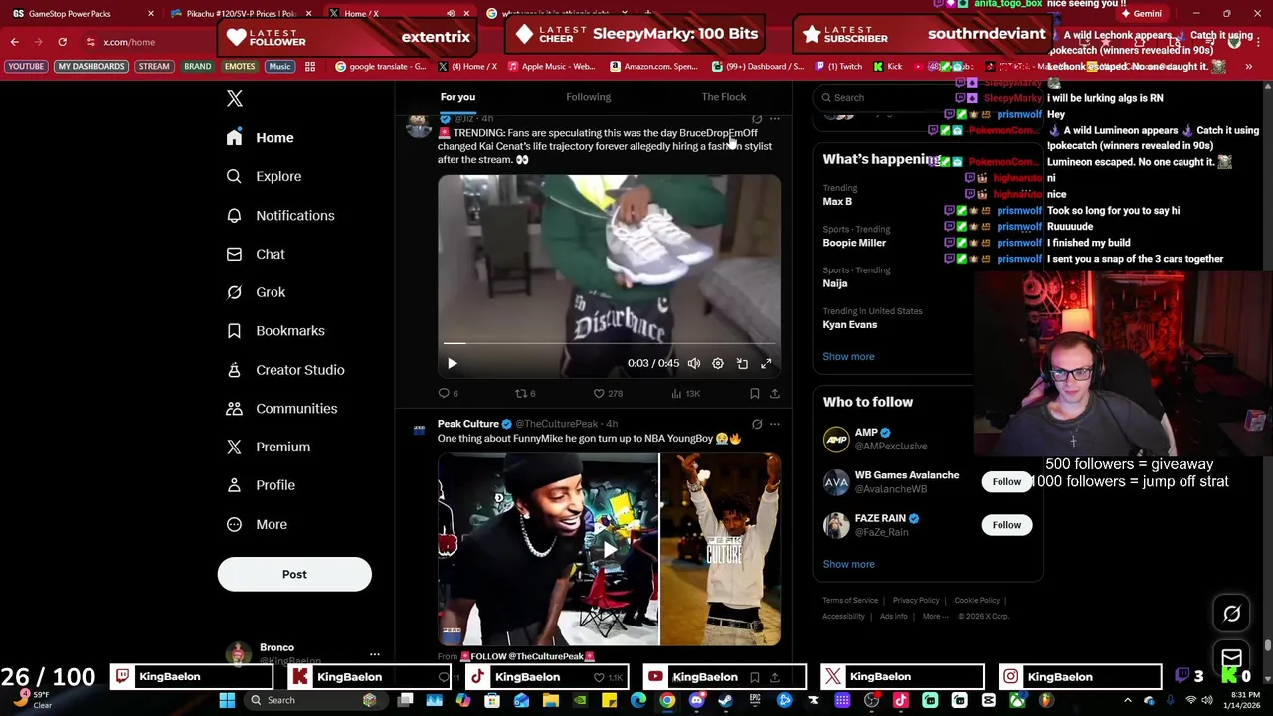Open the Explore page
This screenshot has height=716, width=1273.
(264, 176)
